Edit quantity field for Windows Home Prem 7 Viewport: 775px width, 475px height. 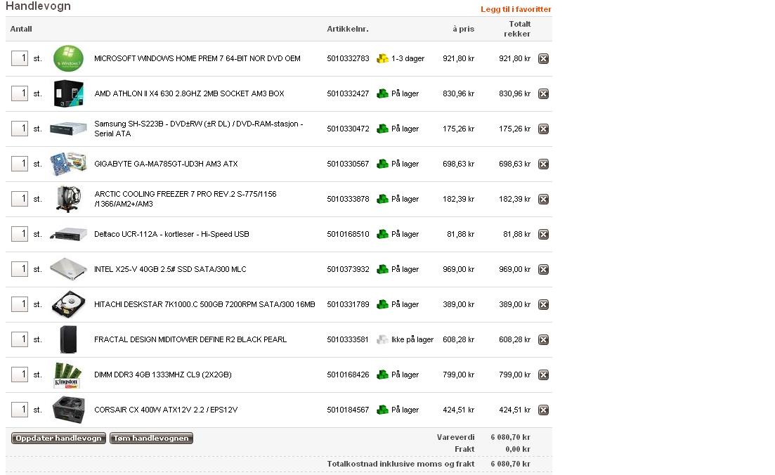20,58
